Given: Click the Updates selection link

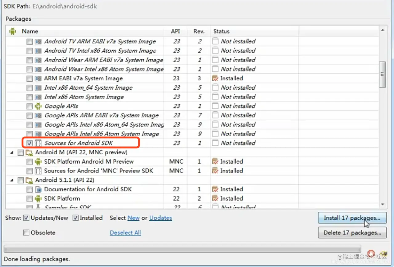Looking at the screenshot, I should click(x=161, y=218).
